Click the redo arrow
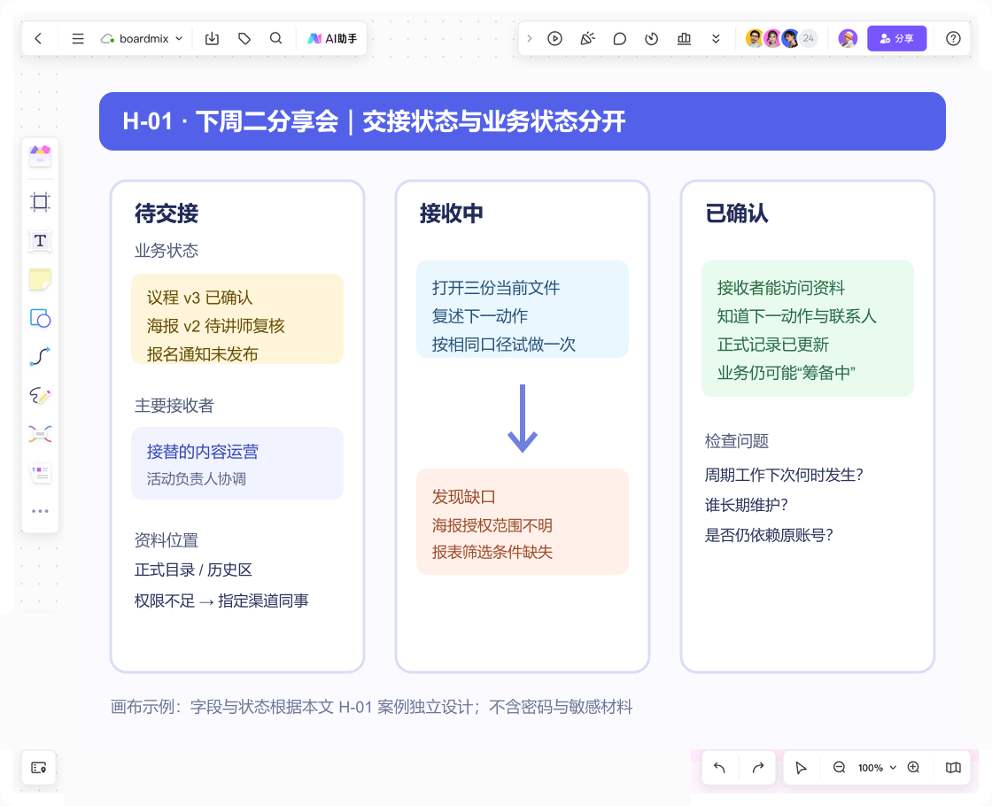 tap(758, 767)
